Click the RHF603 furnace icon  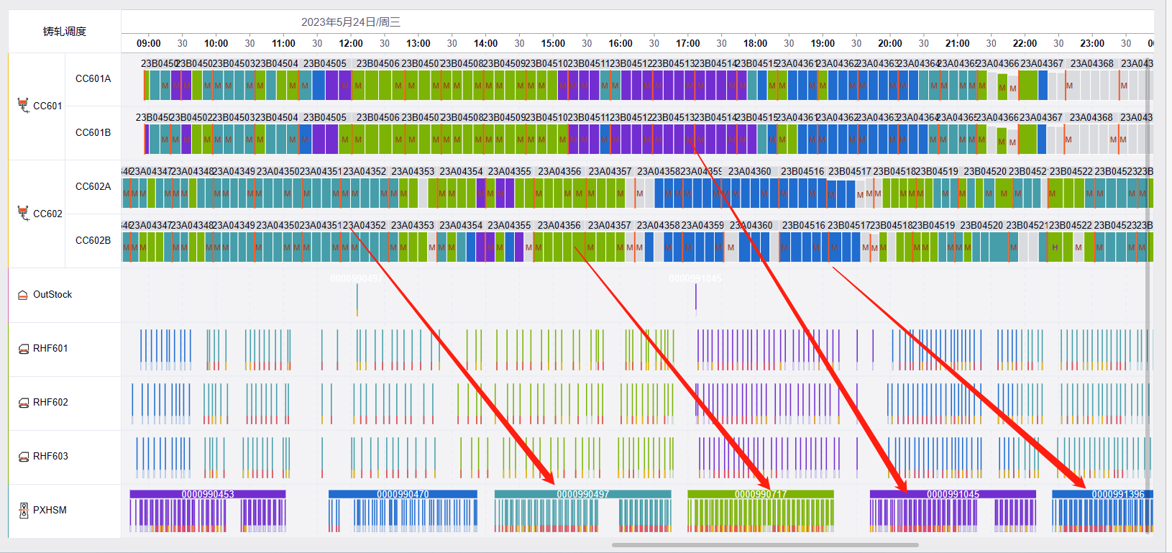point(23,457)
